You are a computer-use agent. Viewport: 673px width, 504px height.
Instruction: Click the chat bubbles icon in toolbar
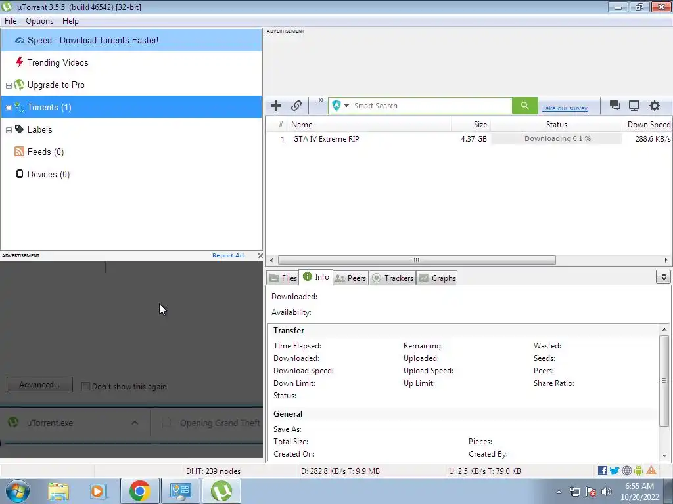[x=615, y=106]
